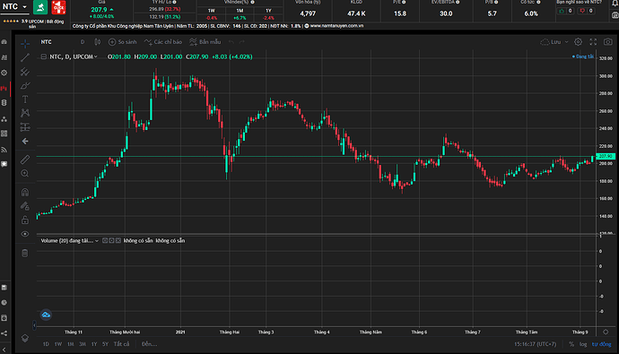This screenshot has height=354, width=619.
Task: Select the Tất cả all range
Action: click(121, 344)
